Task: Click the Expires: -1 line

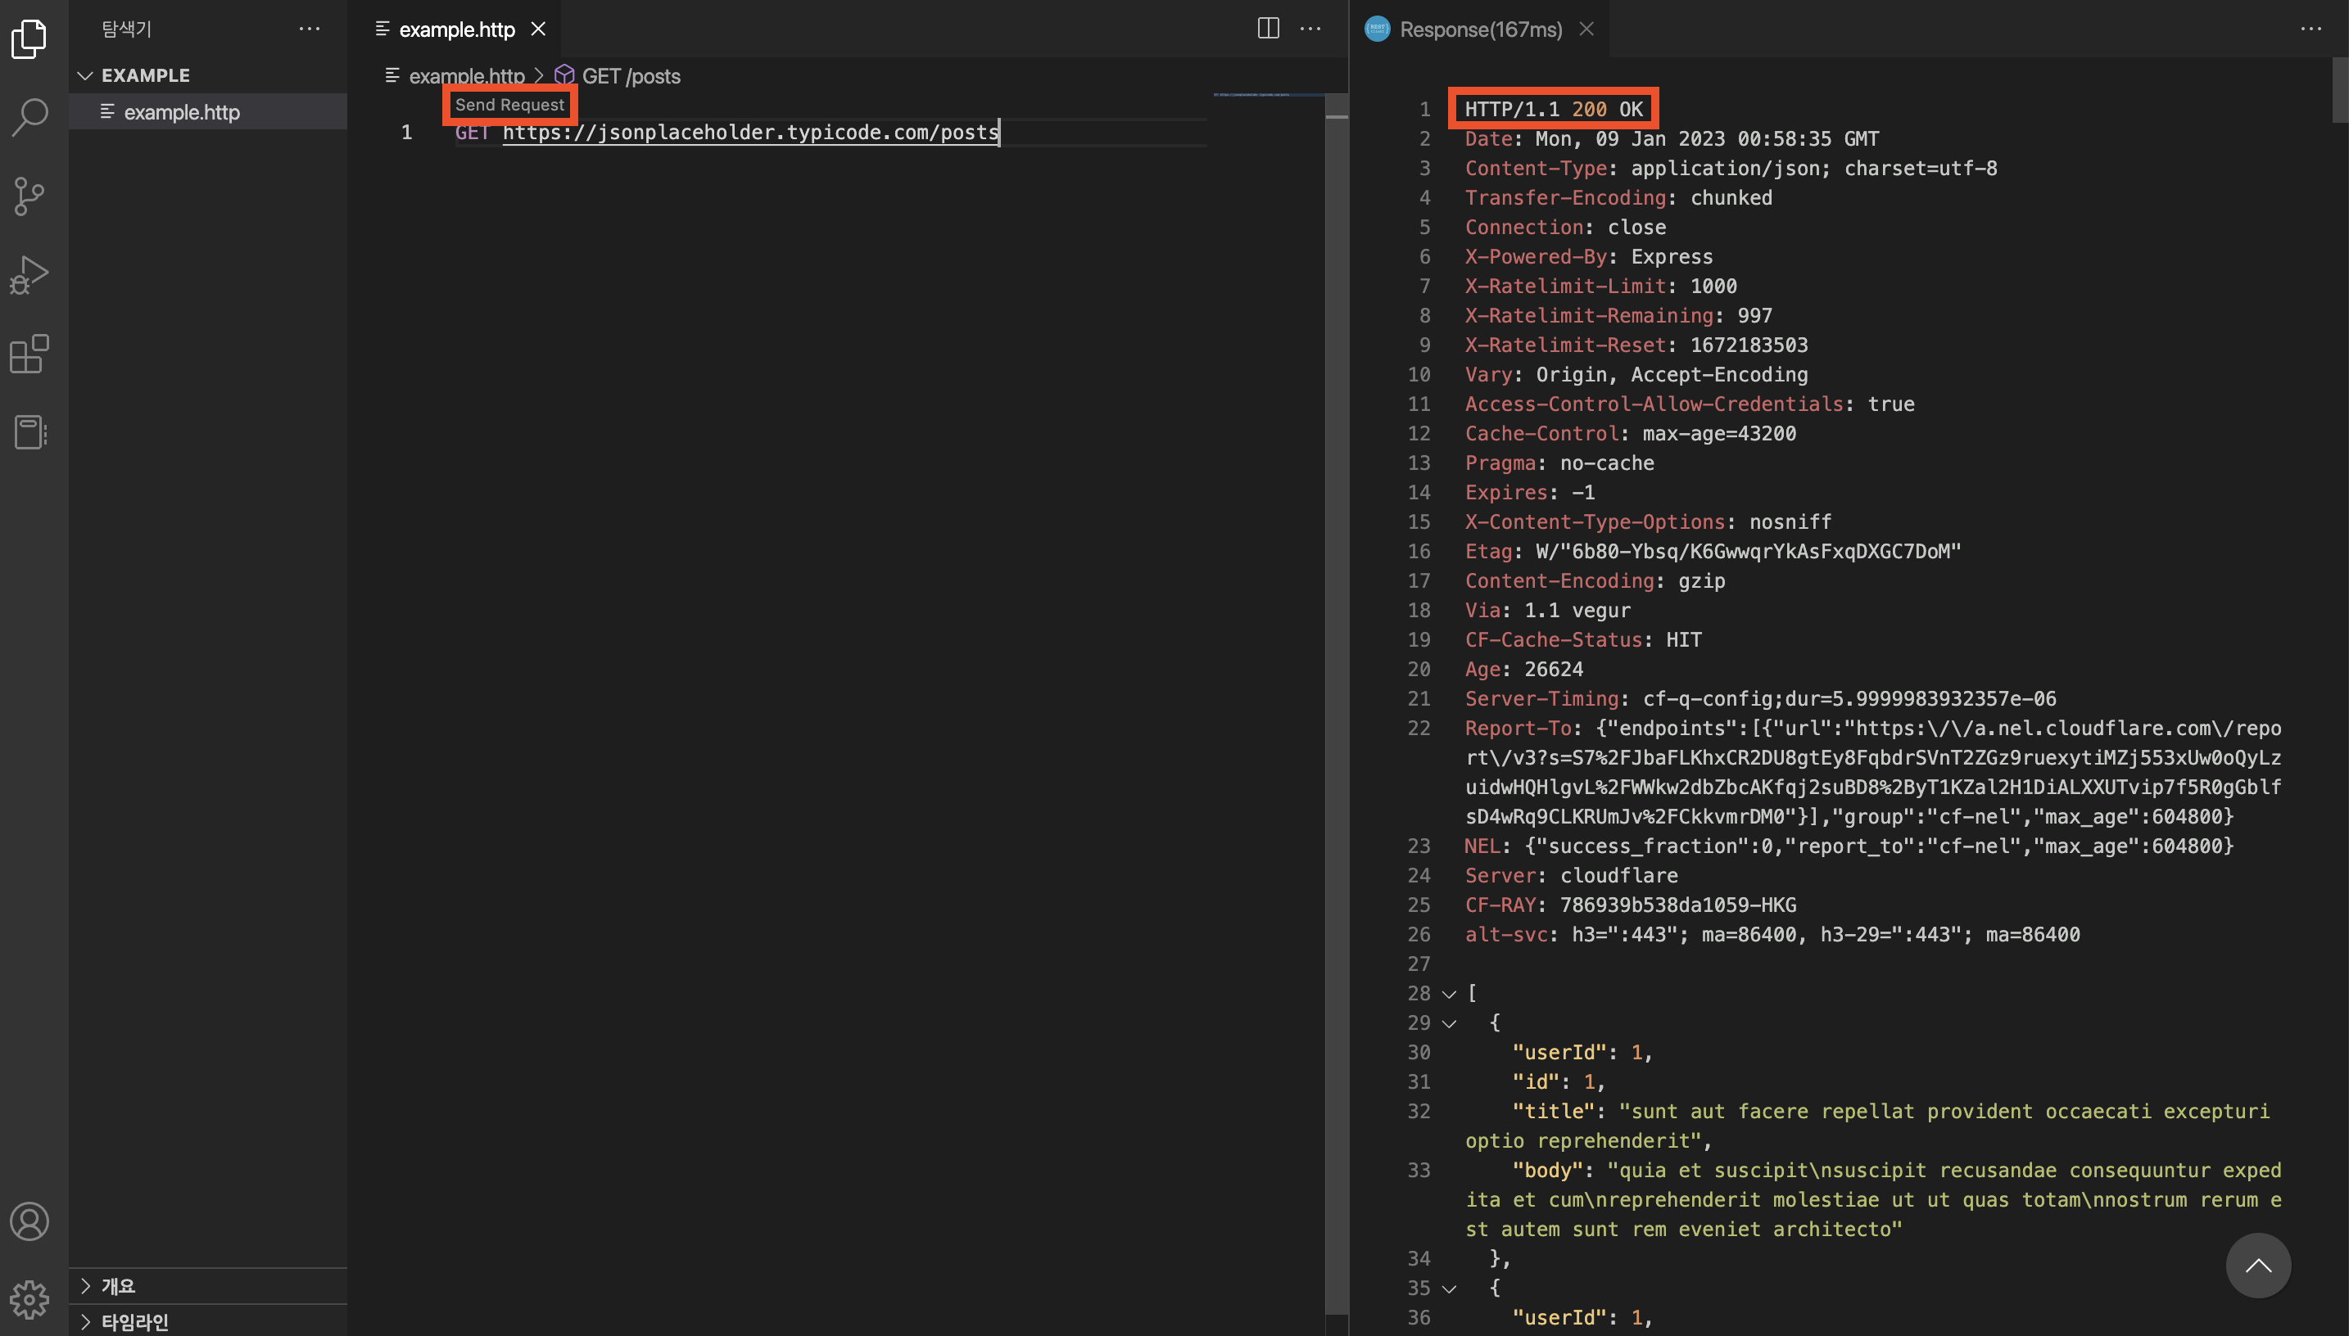Action: [1529, 492]
